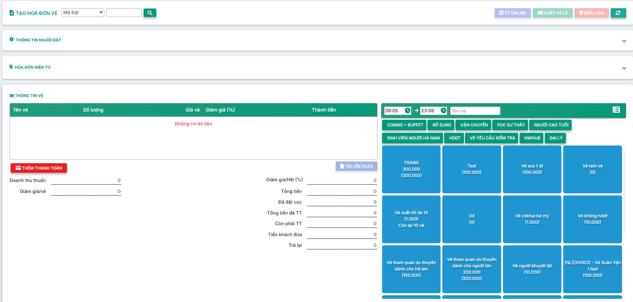Select NGƯỜI CAO TUỔI category tab
633x302 pixels.
point(551,125)
